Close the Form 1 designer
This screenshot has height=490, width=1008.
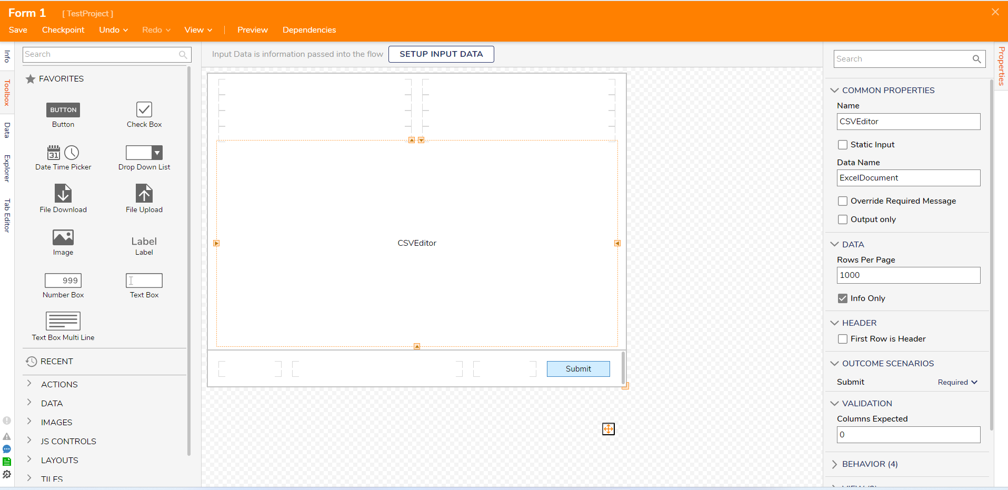tap(995, 12)
